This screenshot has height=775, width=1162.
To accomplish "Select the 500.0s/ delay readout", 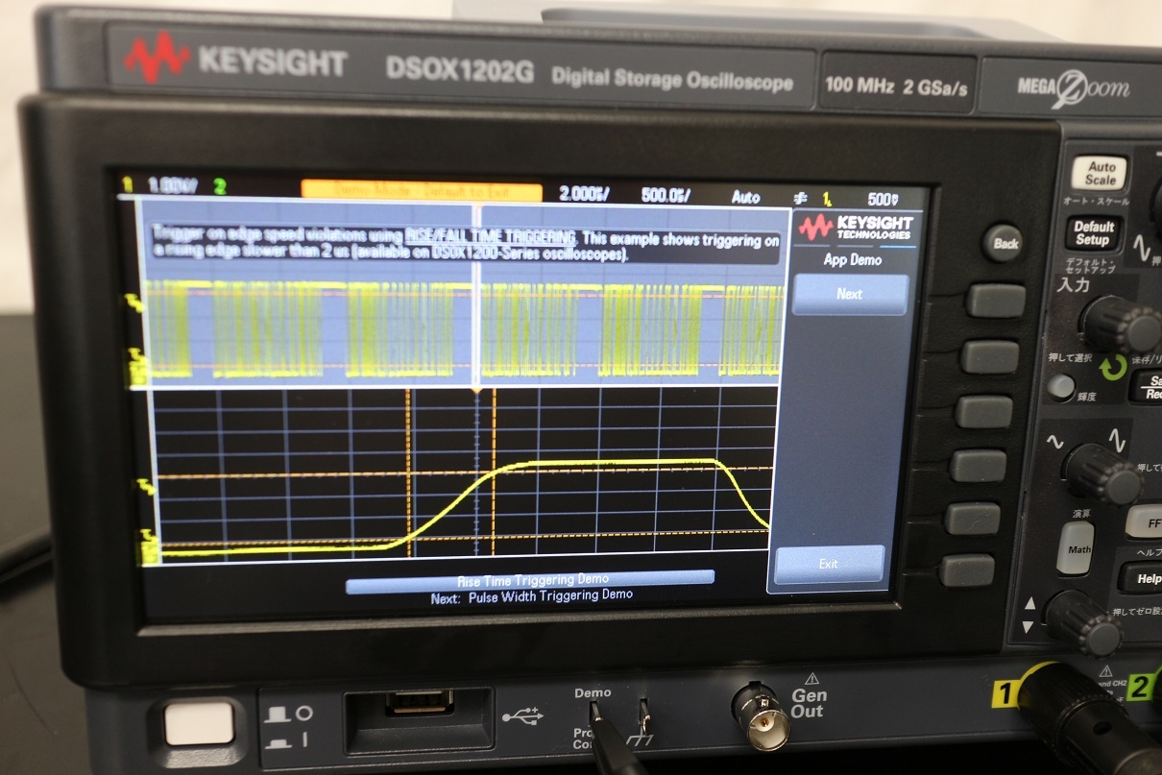I will point(666,196).
